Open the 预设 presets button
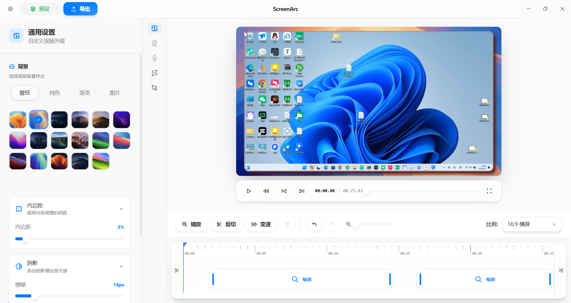Viewport: 571px width, 303px height. 40,9
